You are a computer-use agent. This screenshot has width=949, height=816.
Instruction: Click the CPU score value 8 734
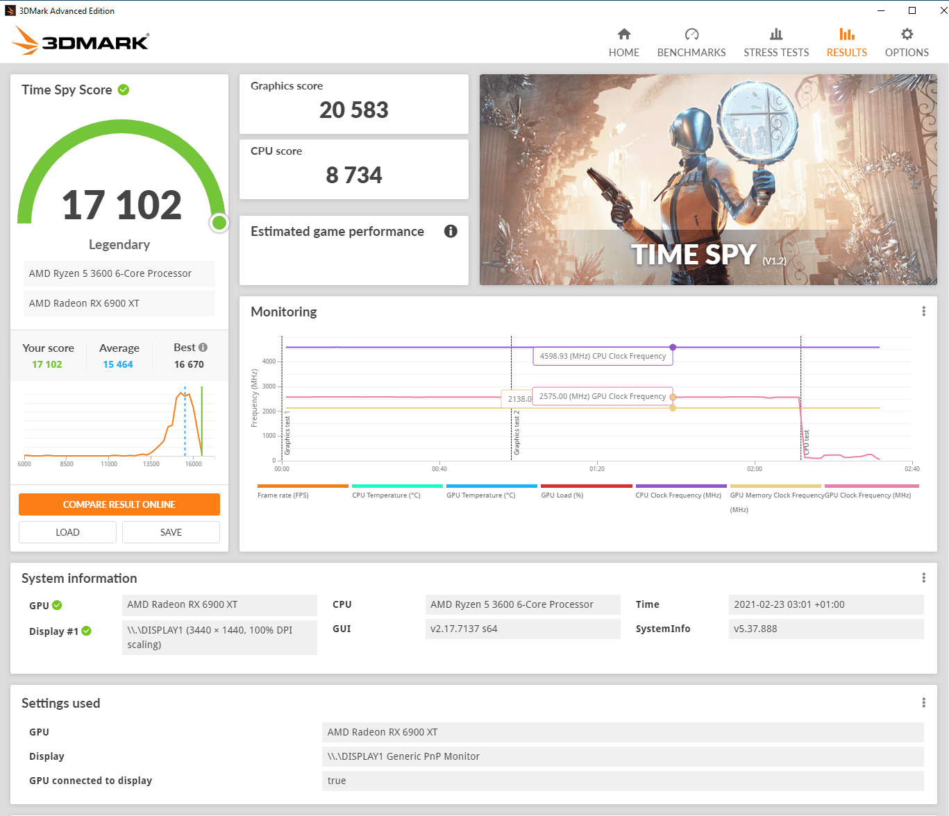point(354,175)
